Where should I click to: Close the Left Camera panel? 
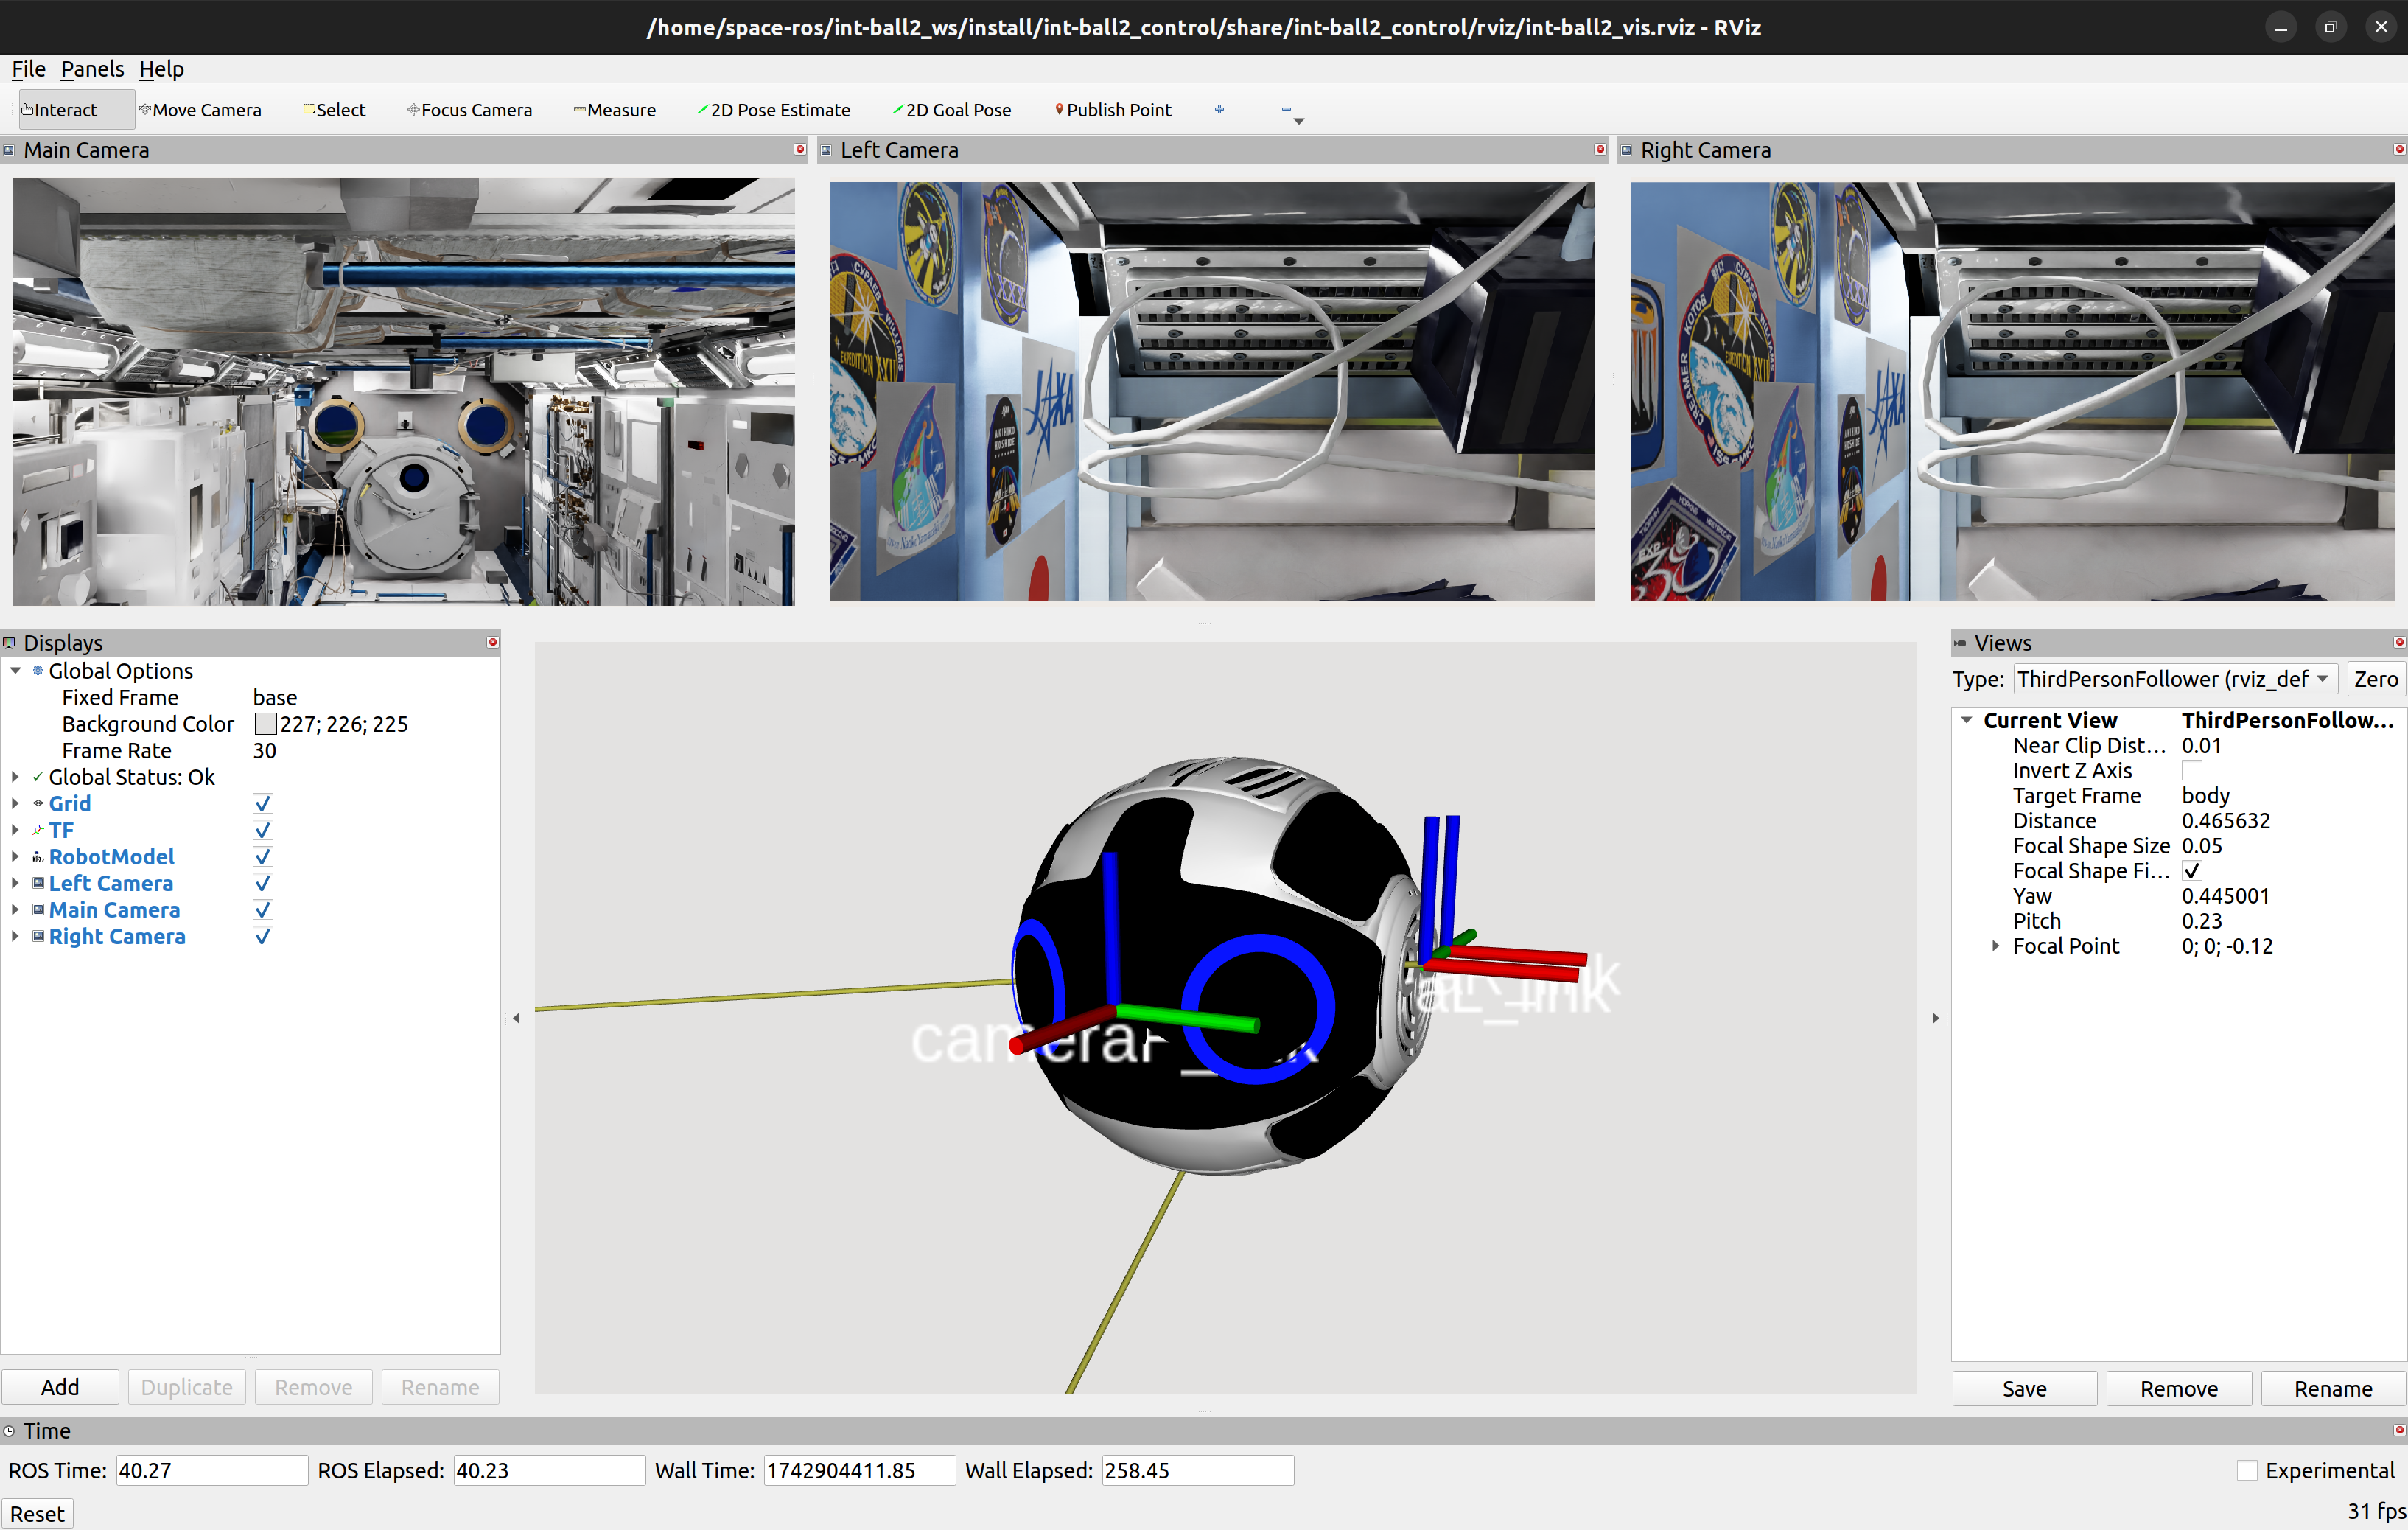[x=1600, y=149]
